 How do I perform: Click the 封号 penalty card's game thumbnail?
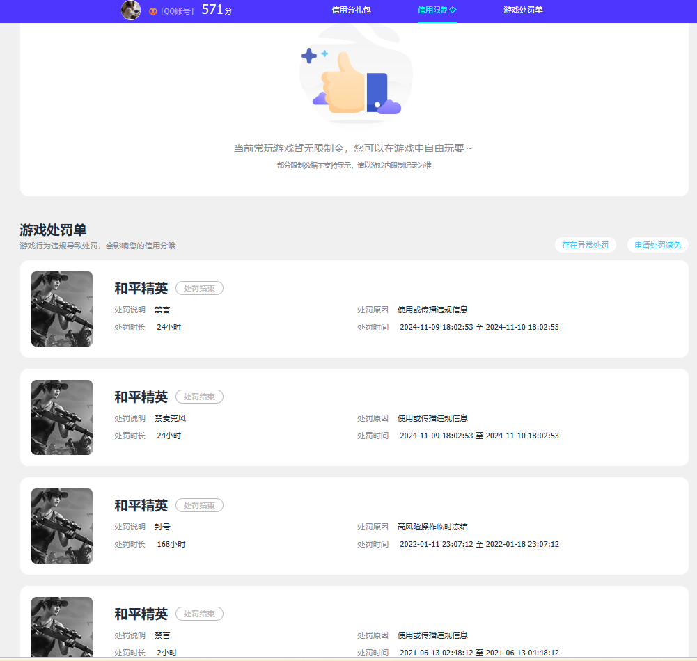click(61, 526)
